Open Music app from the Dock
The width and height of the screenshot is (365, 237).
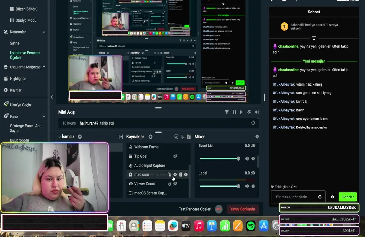[x=199, y=226]
